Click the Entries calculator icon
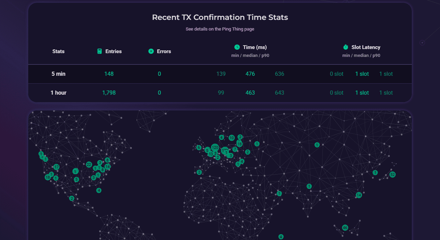 [x=100, y=51]
